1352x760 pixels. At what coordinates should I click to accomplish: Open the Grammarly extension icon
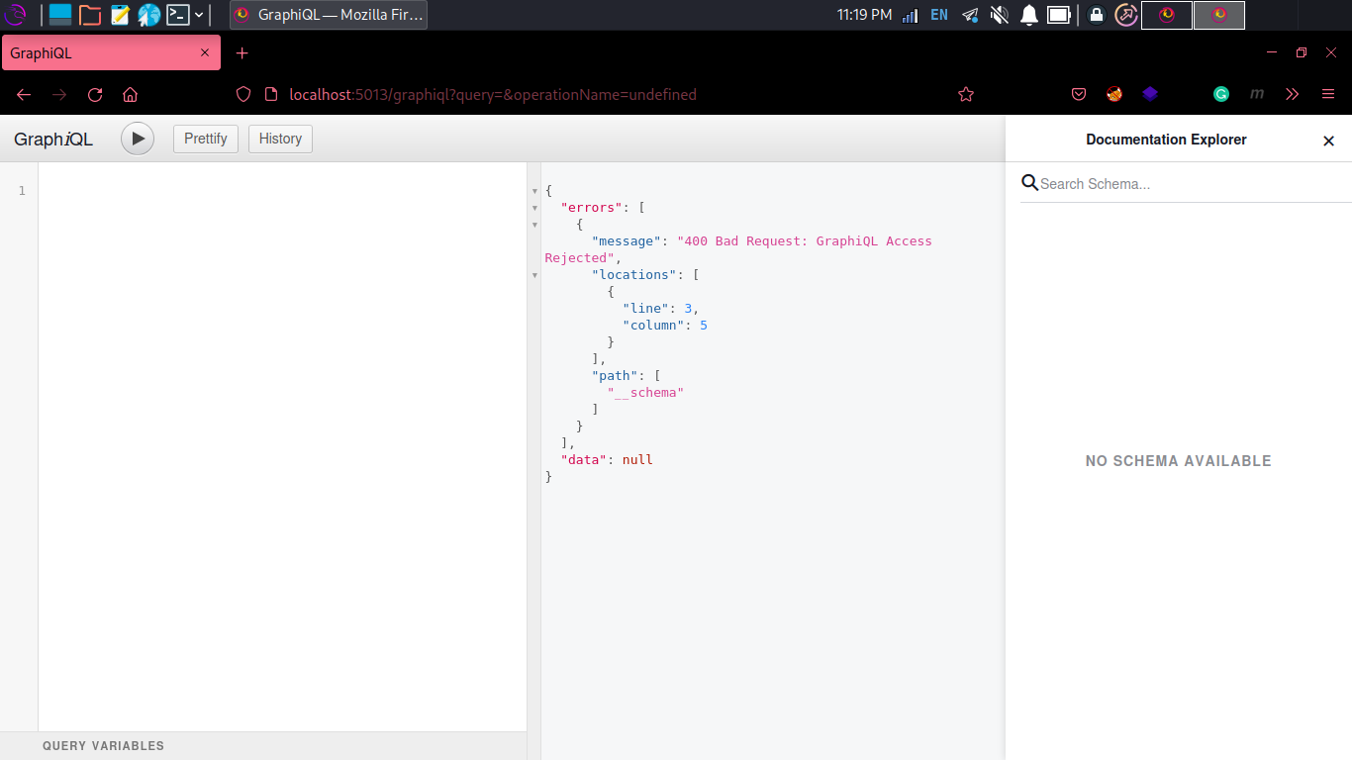[x=1221, y=95]
